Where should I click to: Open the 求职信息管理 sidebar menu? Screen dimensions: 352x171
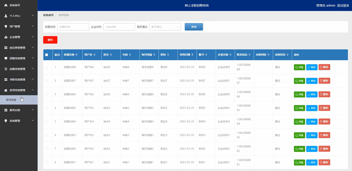click(x=18, y=80)
